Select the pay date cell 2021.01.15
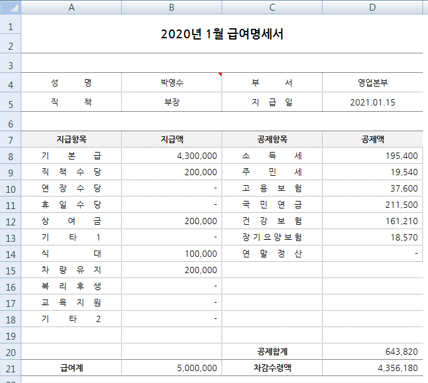Screen dimensions: 428x383 point(372,102)
